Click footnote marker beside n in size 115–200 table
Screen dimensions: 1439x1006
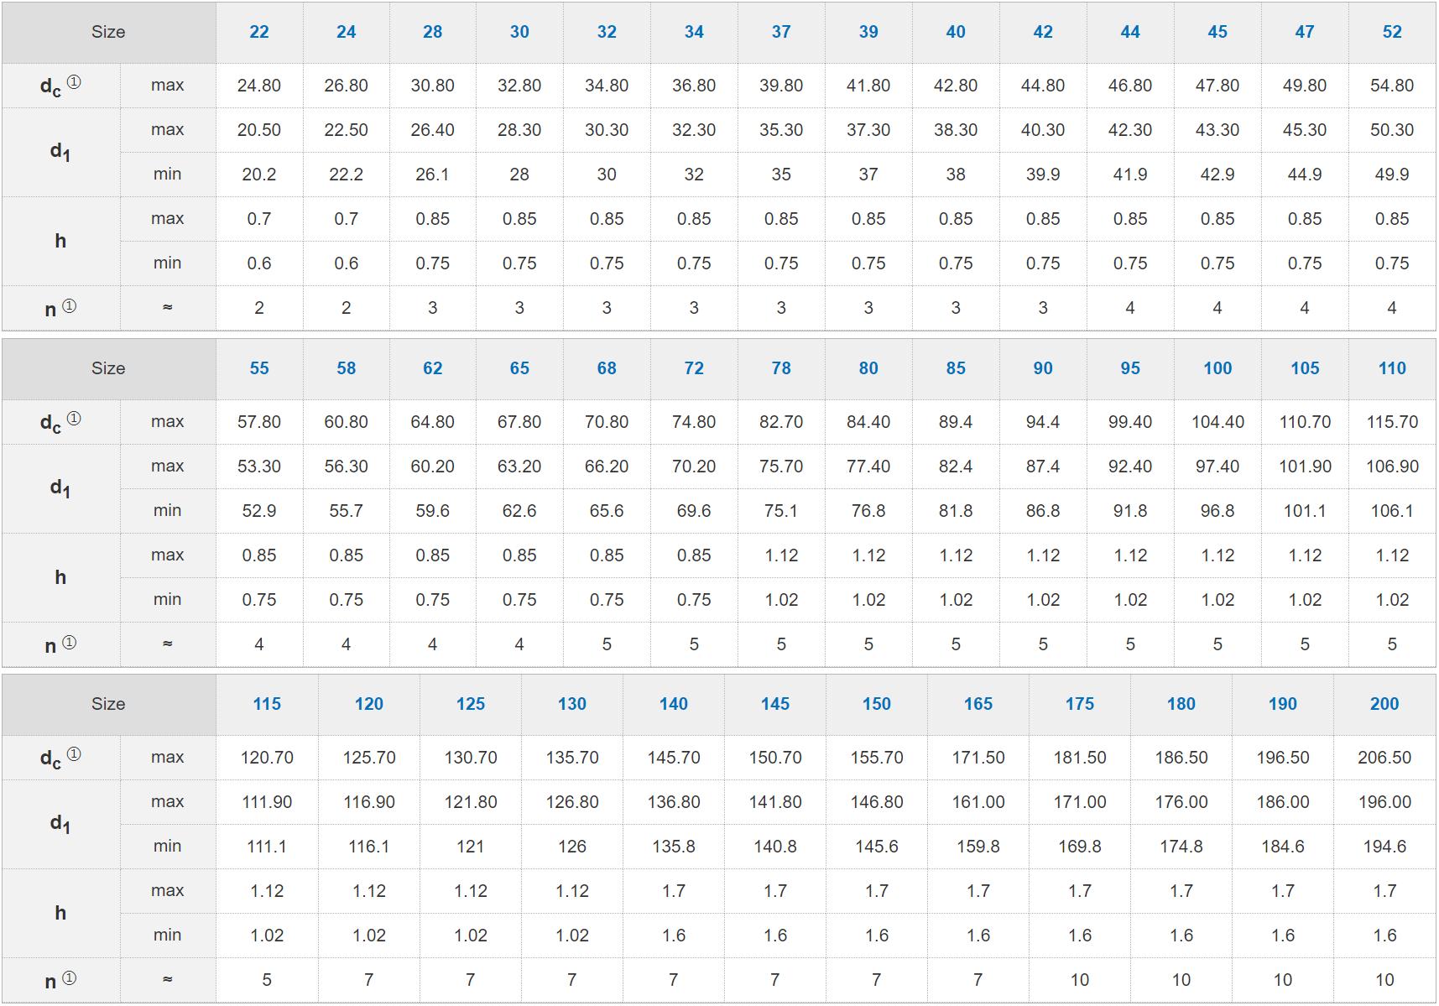[x=70, y=978]
